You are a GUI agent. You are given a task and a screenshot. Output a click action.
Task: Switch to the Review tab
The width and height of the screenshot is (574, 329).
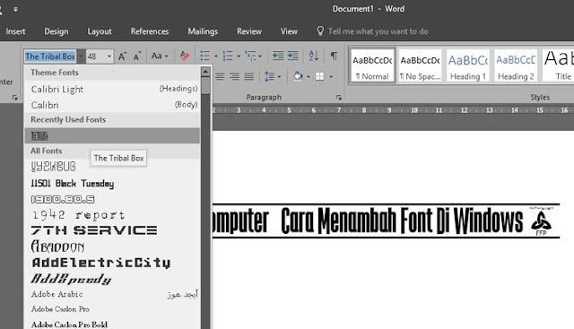click(x=249, y=31)
